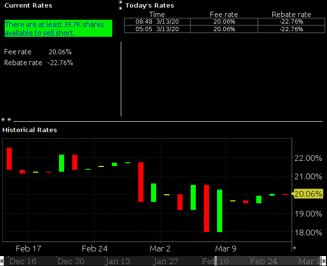Select the Rebate rate column header

(x=291, y=14)
